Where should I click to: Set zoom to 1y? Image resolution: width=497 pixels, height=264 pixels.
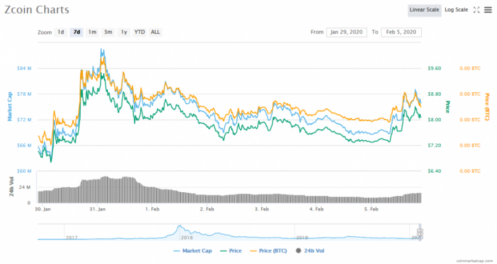pyautogui.click(x=124, y=32)
